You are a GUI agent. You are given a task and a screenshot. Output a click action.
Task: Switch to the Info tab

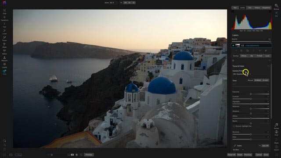tap(250, 8)
